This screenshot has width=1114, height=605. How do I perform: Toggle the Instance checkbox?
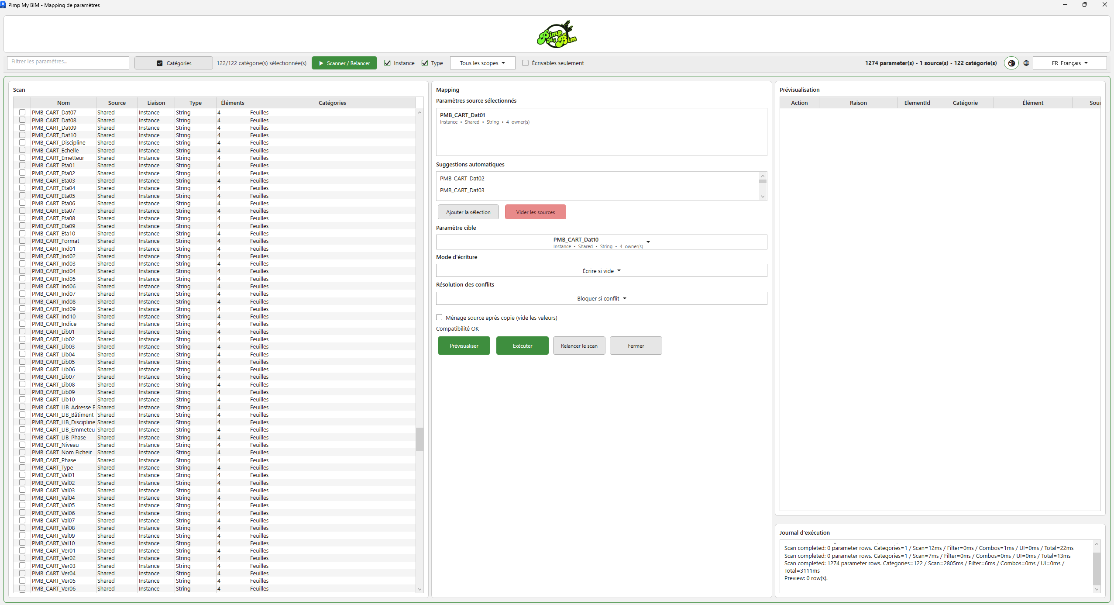tap(387, 63)
